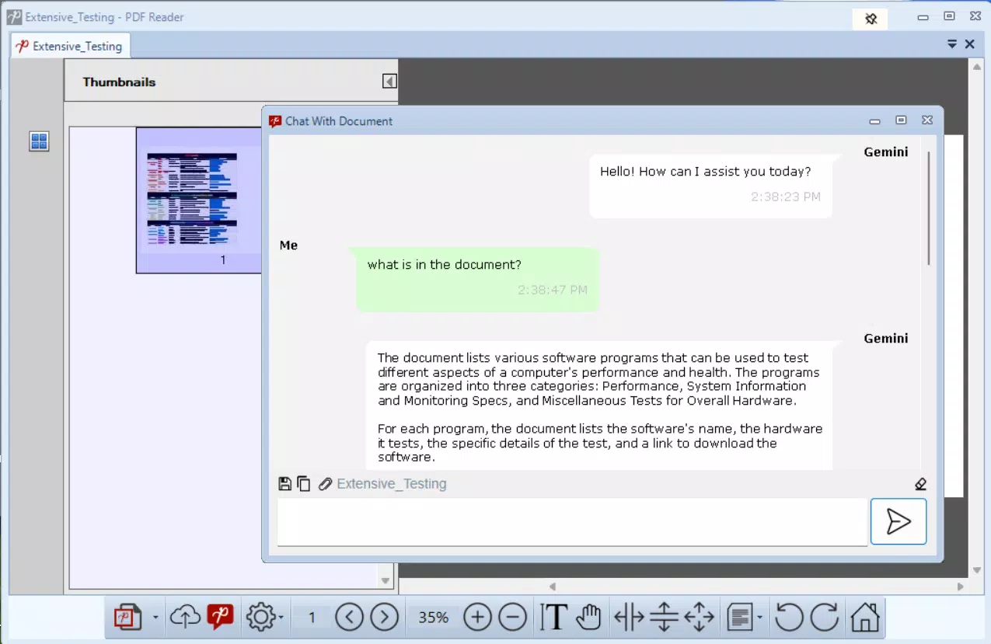Select the text selection tool
This screenshot has height=644, width=991.
point(553,618)
